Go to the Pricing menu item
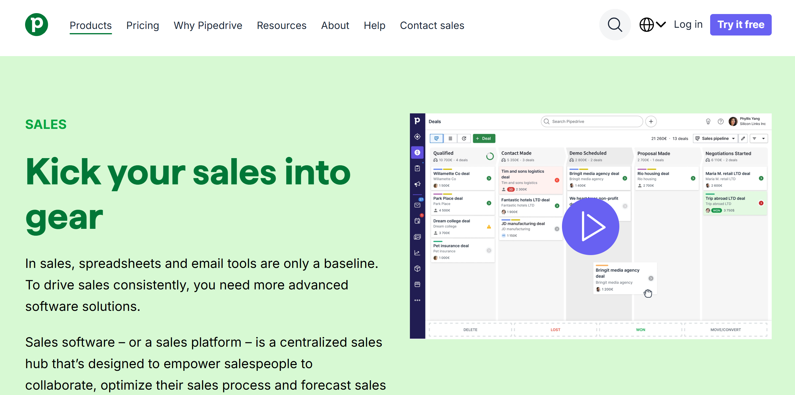795x395 pixels. 143,25
